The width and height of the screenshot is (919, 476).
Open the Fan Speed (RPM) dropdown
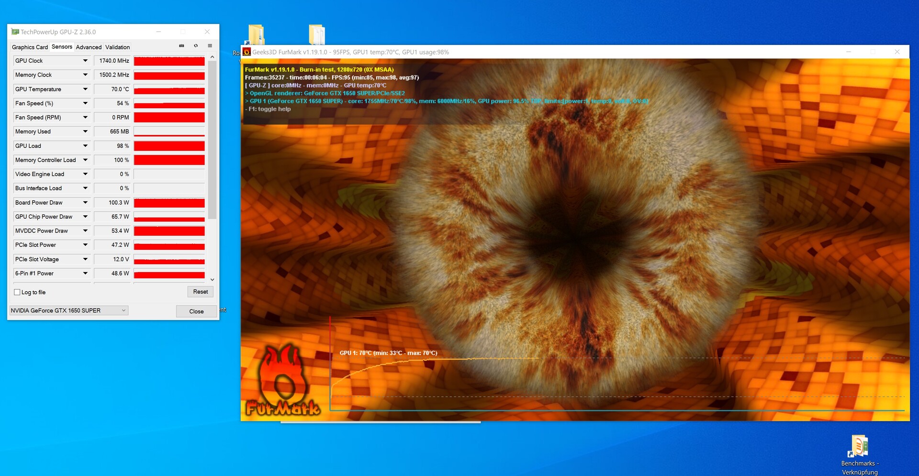(x=85, y=117)
